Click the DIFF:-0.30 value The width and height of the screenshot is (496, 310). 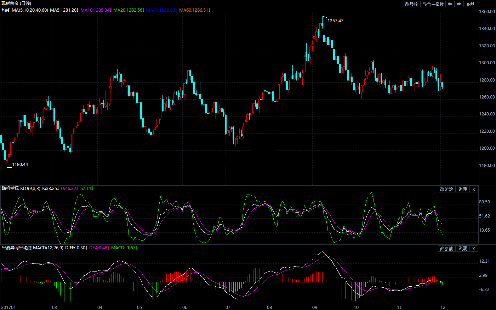(x=76, y=248)
